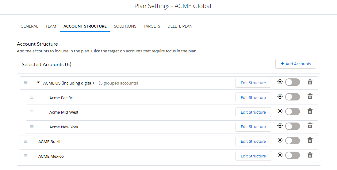Click target icon on ACME Brazil row

[x=280, y=140]
